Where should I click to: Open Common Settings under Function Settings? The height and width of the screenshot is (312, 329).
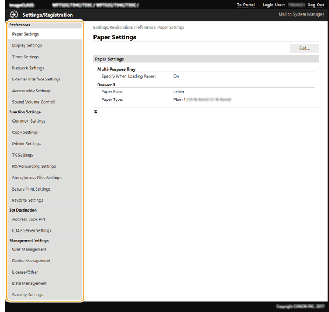[x=29, y=121]
